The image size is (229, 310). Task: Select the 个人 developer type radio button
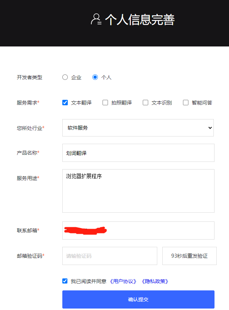click(x=95, y=77)
